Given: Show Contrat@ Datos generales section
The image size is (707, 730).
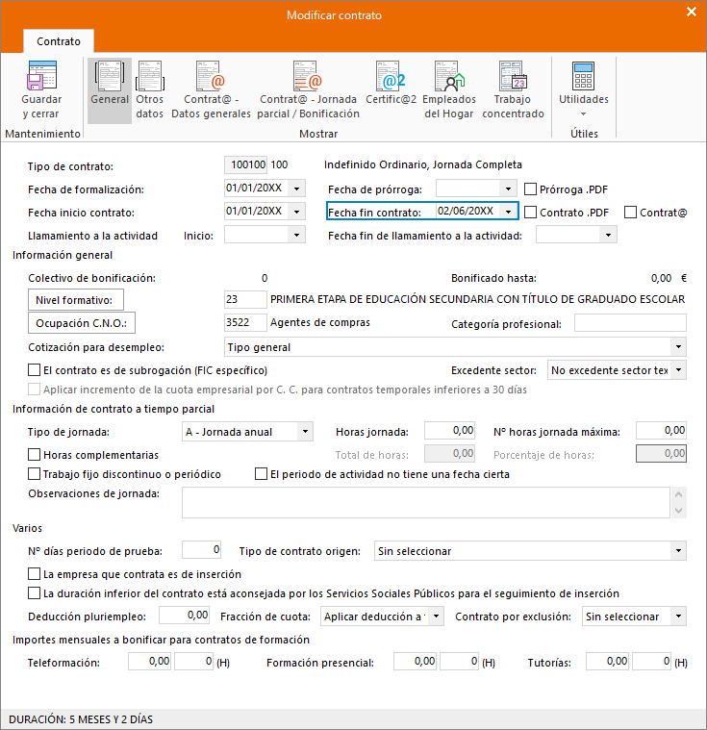Looking at the screenshot, I should point(211,90).
